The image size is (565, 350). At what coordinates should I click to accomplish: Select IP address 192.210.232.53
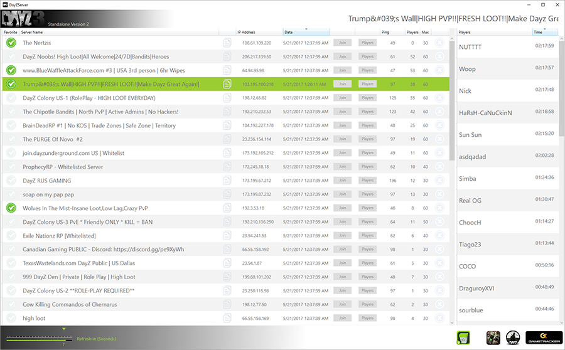tap(258, 112)
